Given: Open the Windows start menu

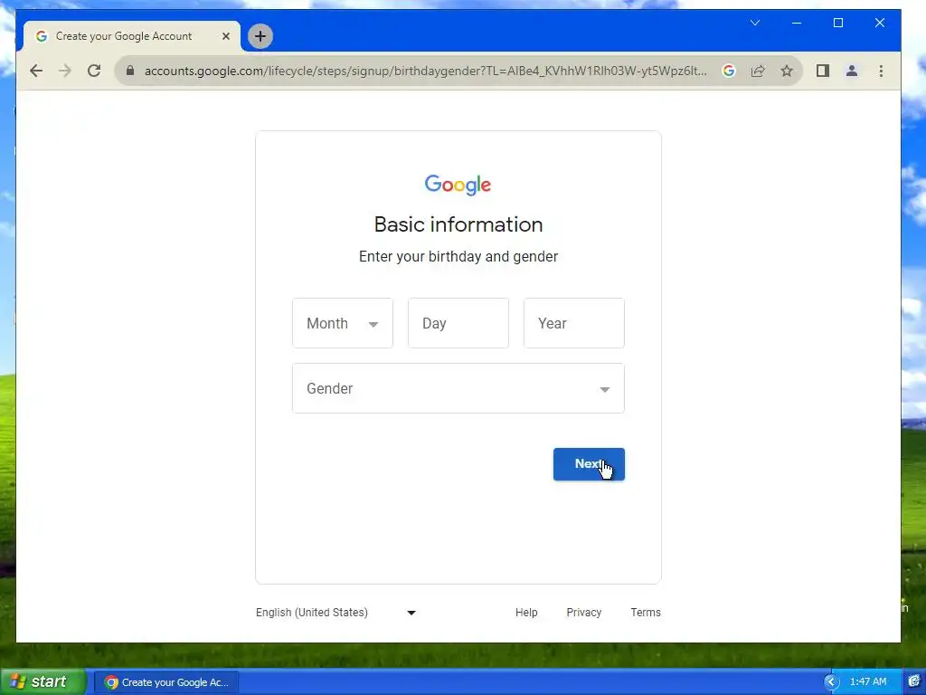Looking at the screenshot, I should tap(43, 681).
